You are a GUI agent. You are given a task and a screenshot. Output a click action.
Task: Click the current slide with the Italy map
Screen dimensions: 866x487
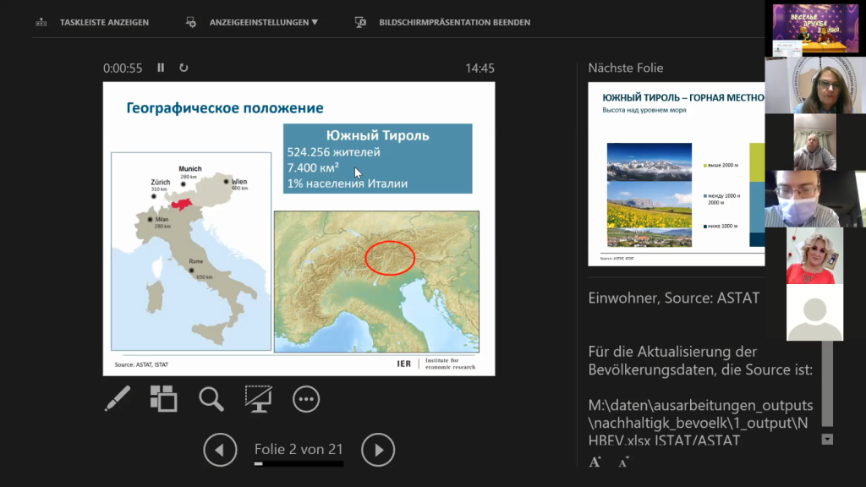point(299,228)
